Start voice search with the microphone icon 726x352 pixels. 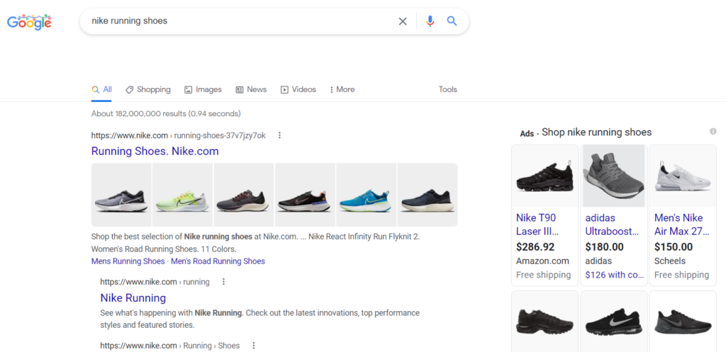click(430, 21)
